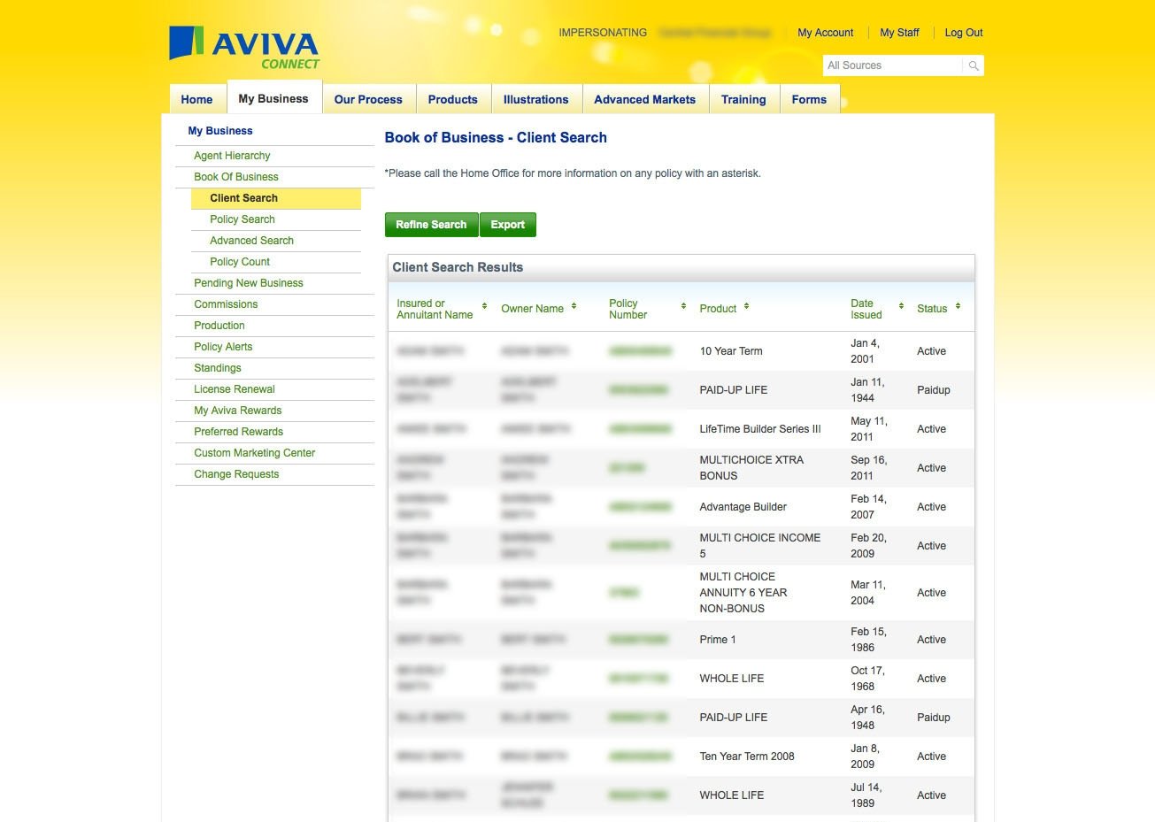Click the Jul 14, 1989 date cell

point(866,795)
